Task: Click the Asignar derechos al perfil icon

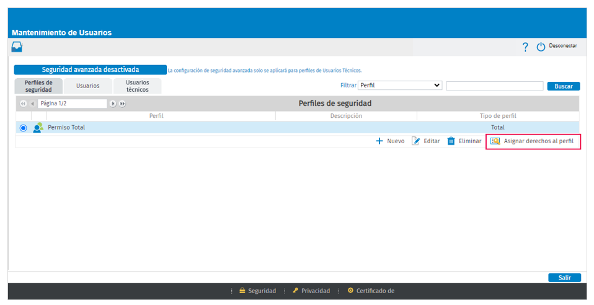Action: point(495,141)
